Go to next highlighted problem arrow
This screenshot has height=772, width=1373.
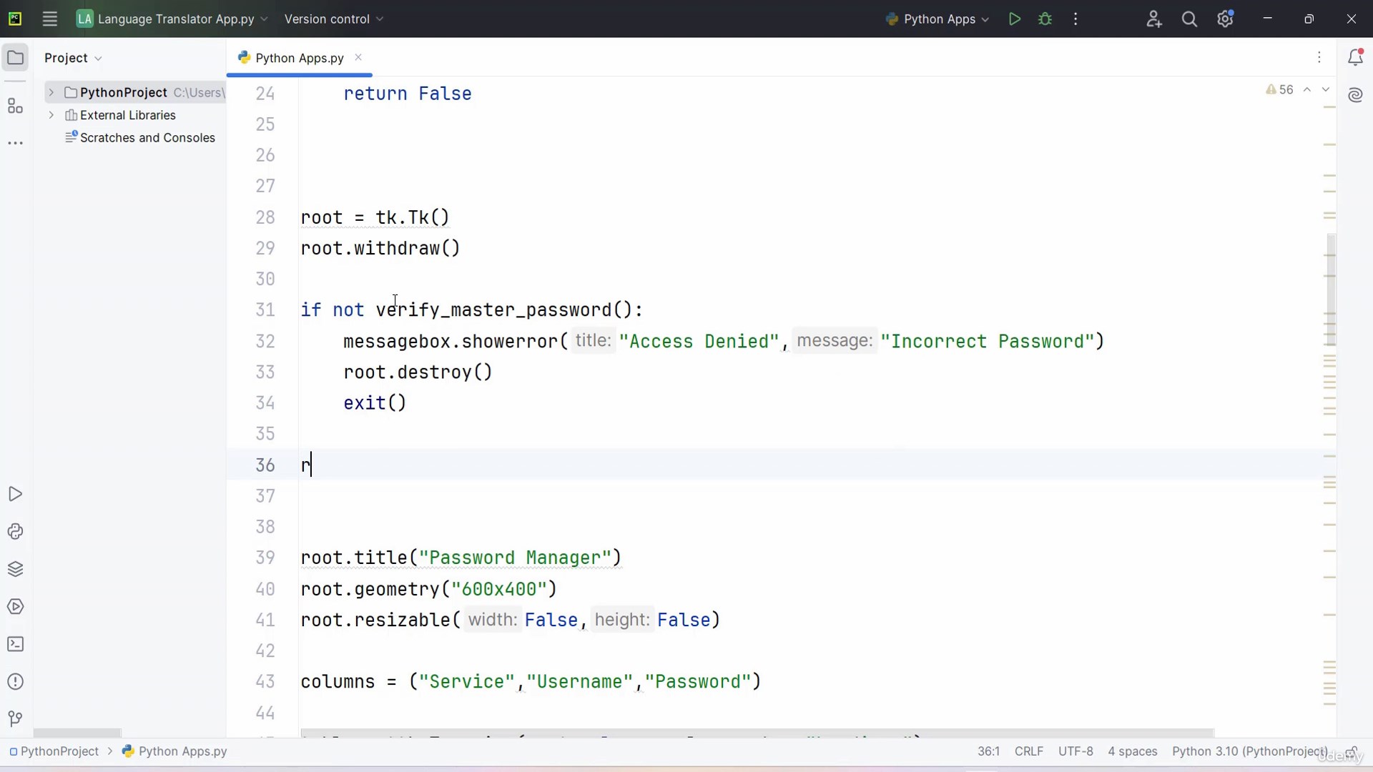click(1326, 90)
